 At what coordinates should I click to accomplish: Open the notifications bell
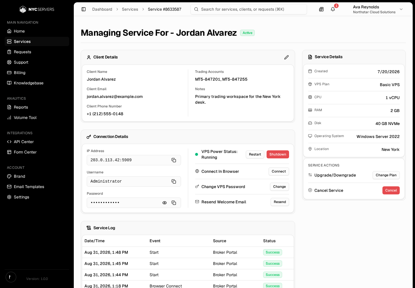pos(333,9)
